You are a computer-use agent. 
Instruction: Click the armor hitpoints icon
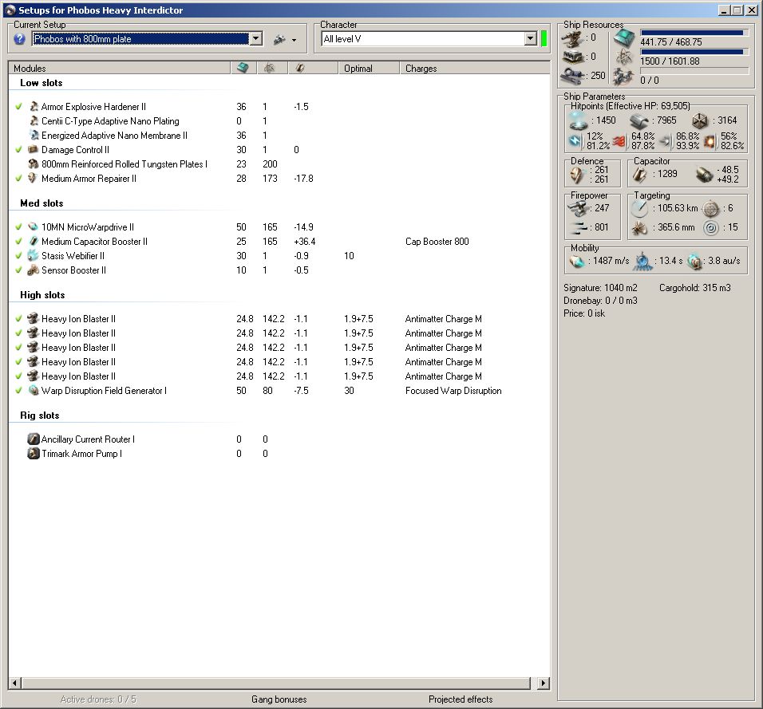[639, 120]
